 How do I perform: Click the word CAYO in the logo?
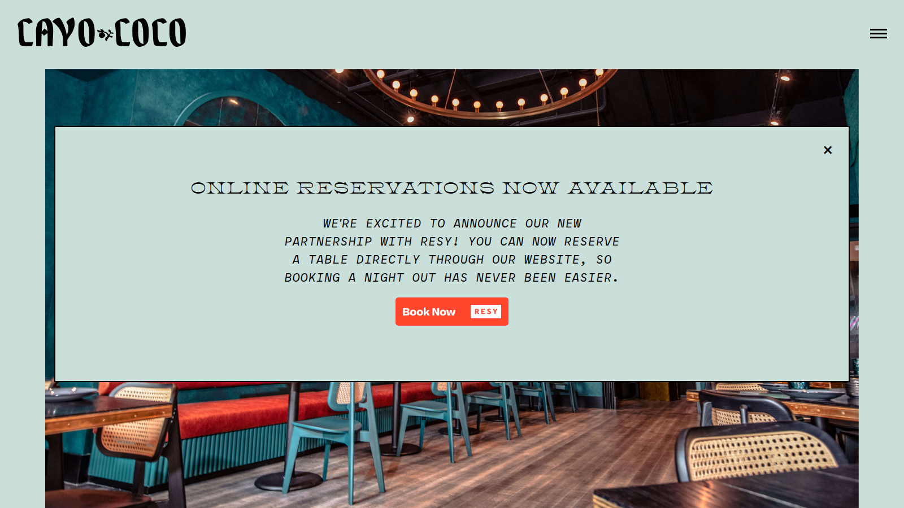pyautogui.click(x=56, y=33)
